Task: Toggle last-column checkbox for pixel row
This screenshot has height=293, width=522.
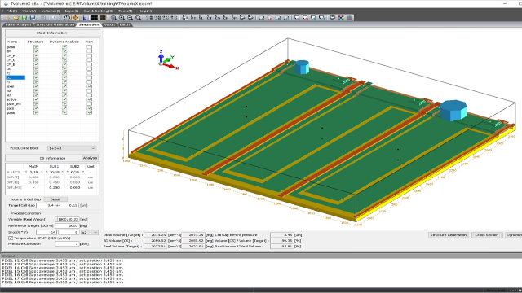Action: point(89,86)
